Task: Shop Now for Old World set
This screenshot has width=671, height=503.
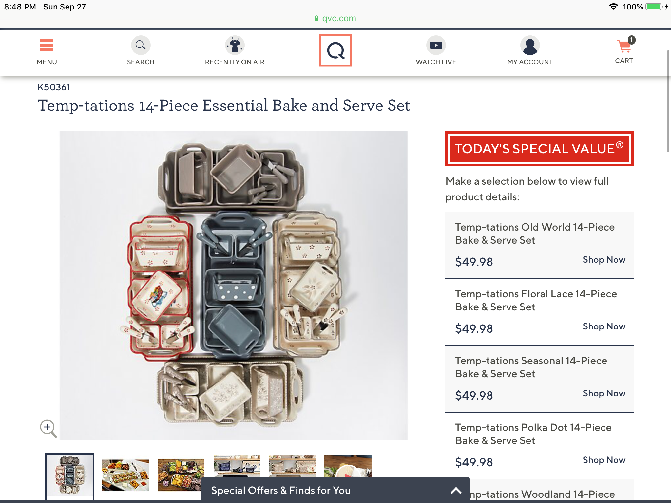Action: point(604,260)
